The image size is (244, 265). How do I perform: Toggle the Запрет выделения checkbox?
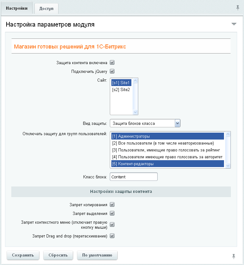pos(112,213)
